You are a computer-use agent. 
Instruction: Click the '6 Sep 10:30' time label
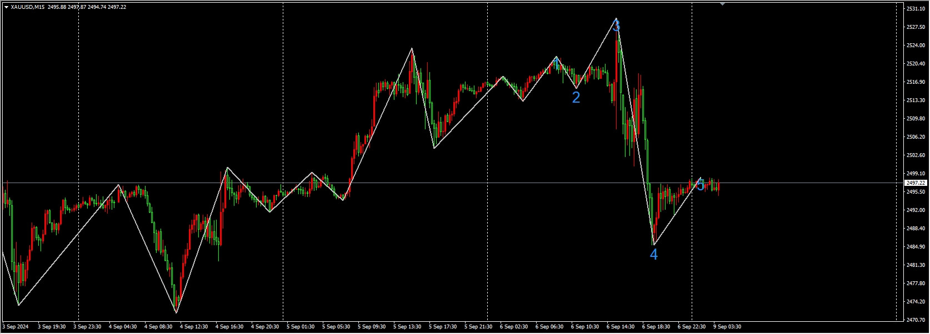585,327
